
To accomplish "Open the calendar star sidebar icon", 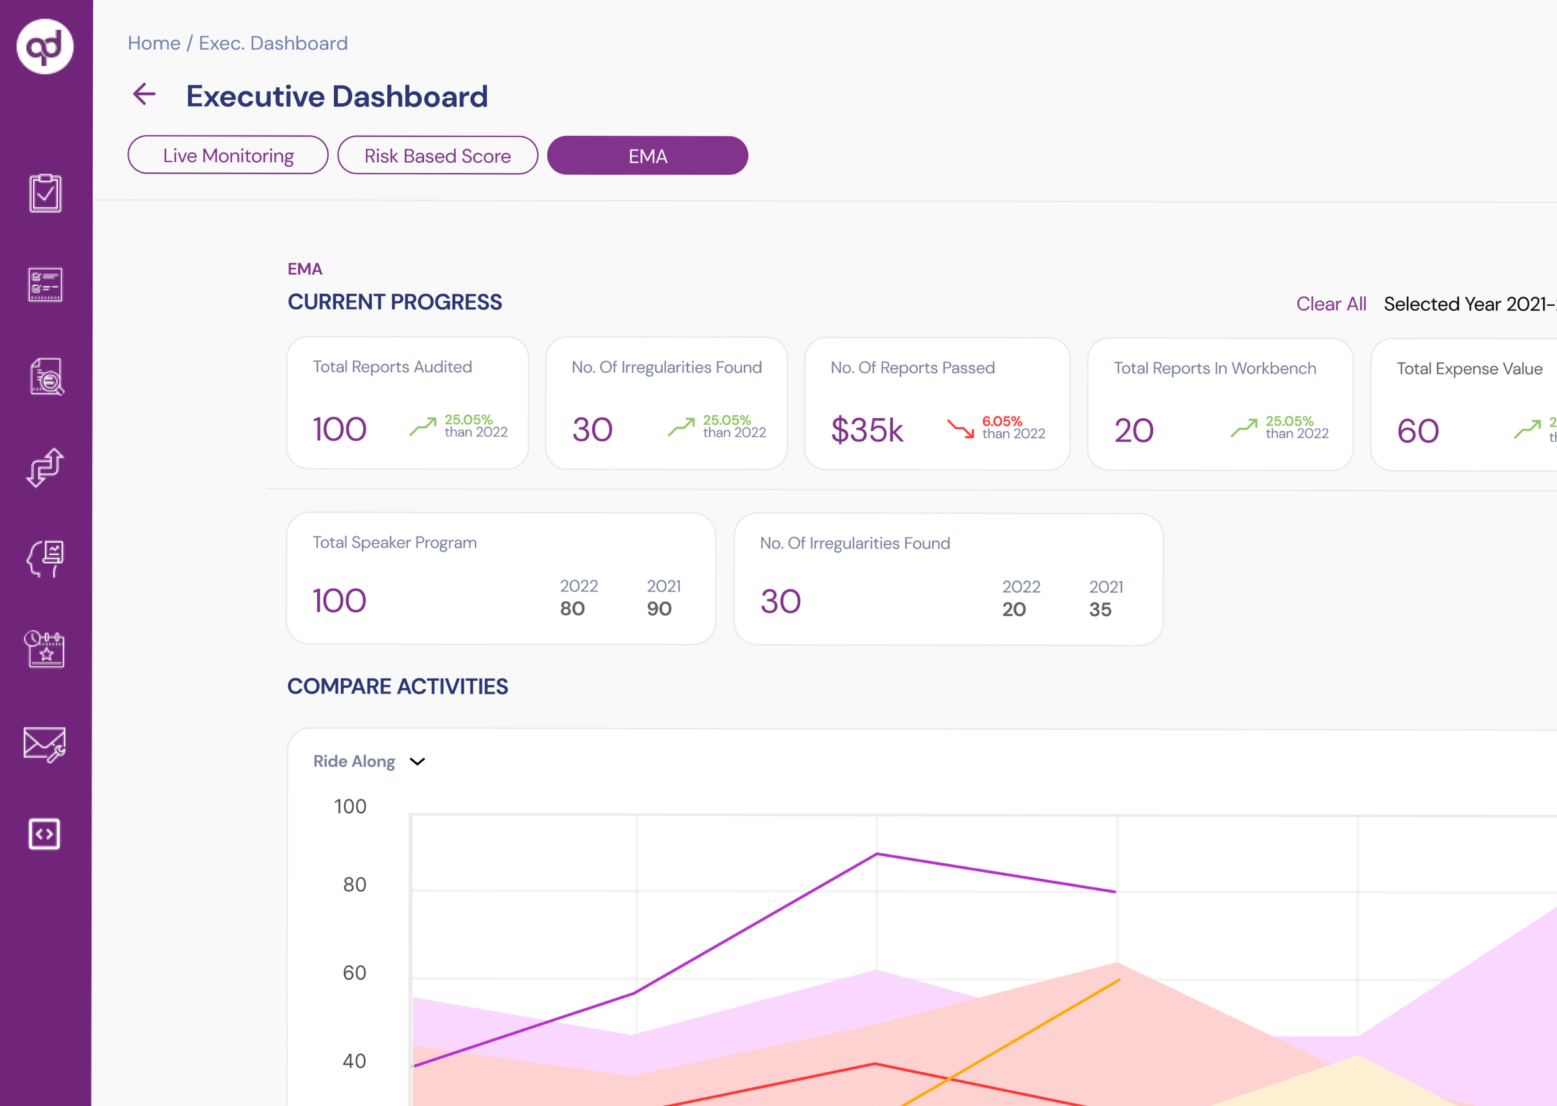I will click(45, 649).
